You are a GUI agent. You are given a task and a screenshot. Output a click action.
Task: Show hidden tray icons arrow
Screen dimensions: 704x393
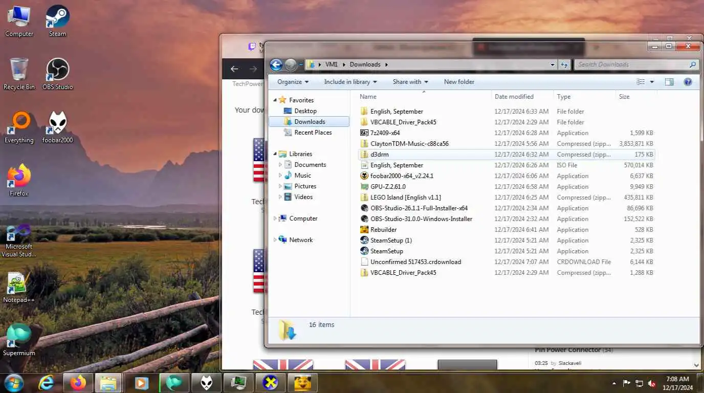(x=614, y=383)
